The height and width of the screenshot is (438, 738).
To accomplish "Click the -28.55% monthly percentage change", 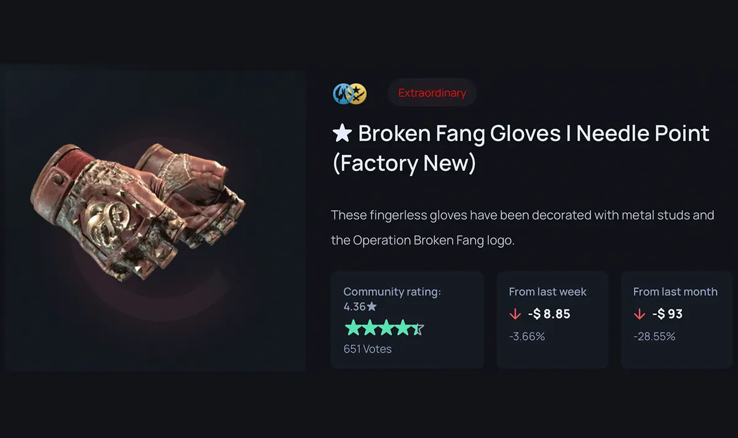I will (654, 336).
